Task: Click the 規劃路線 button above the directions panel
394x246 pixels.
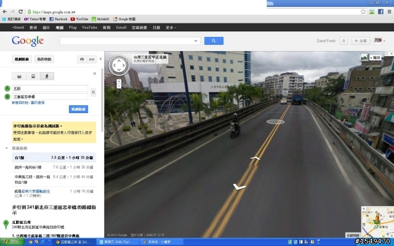Action: coord(22,59)
